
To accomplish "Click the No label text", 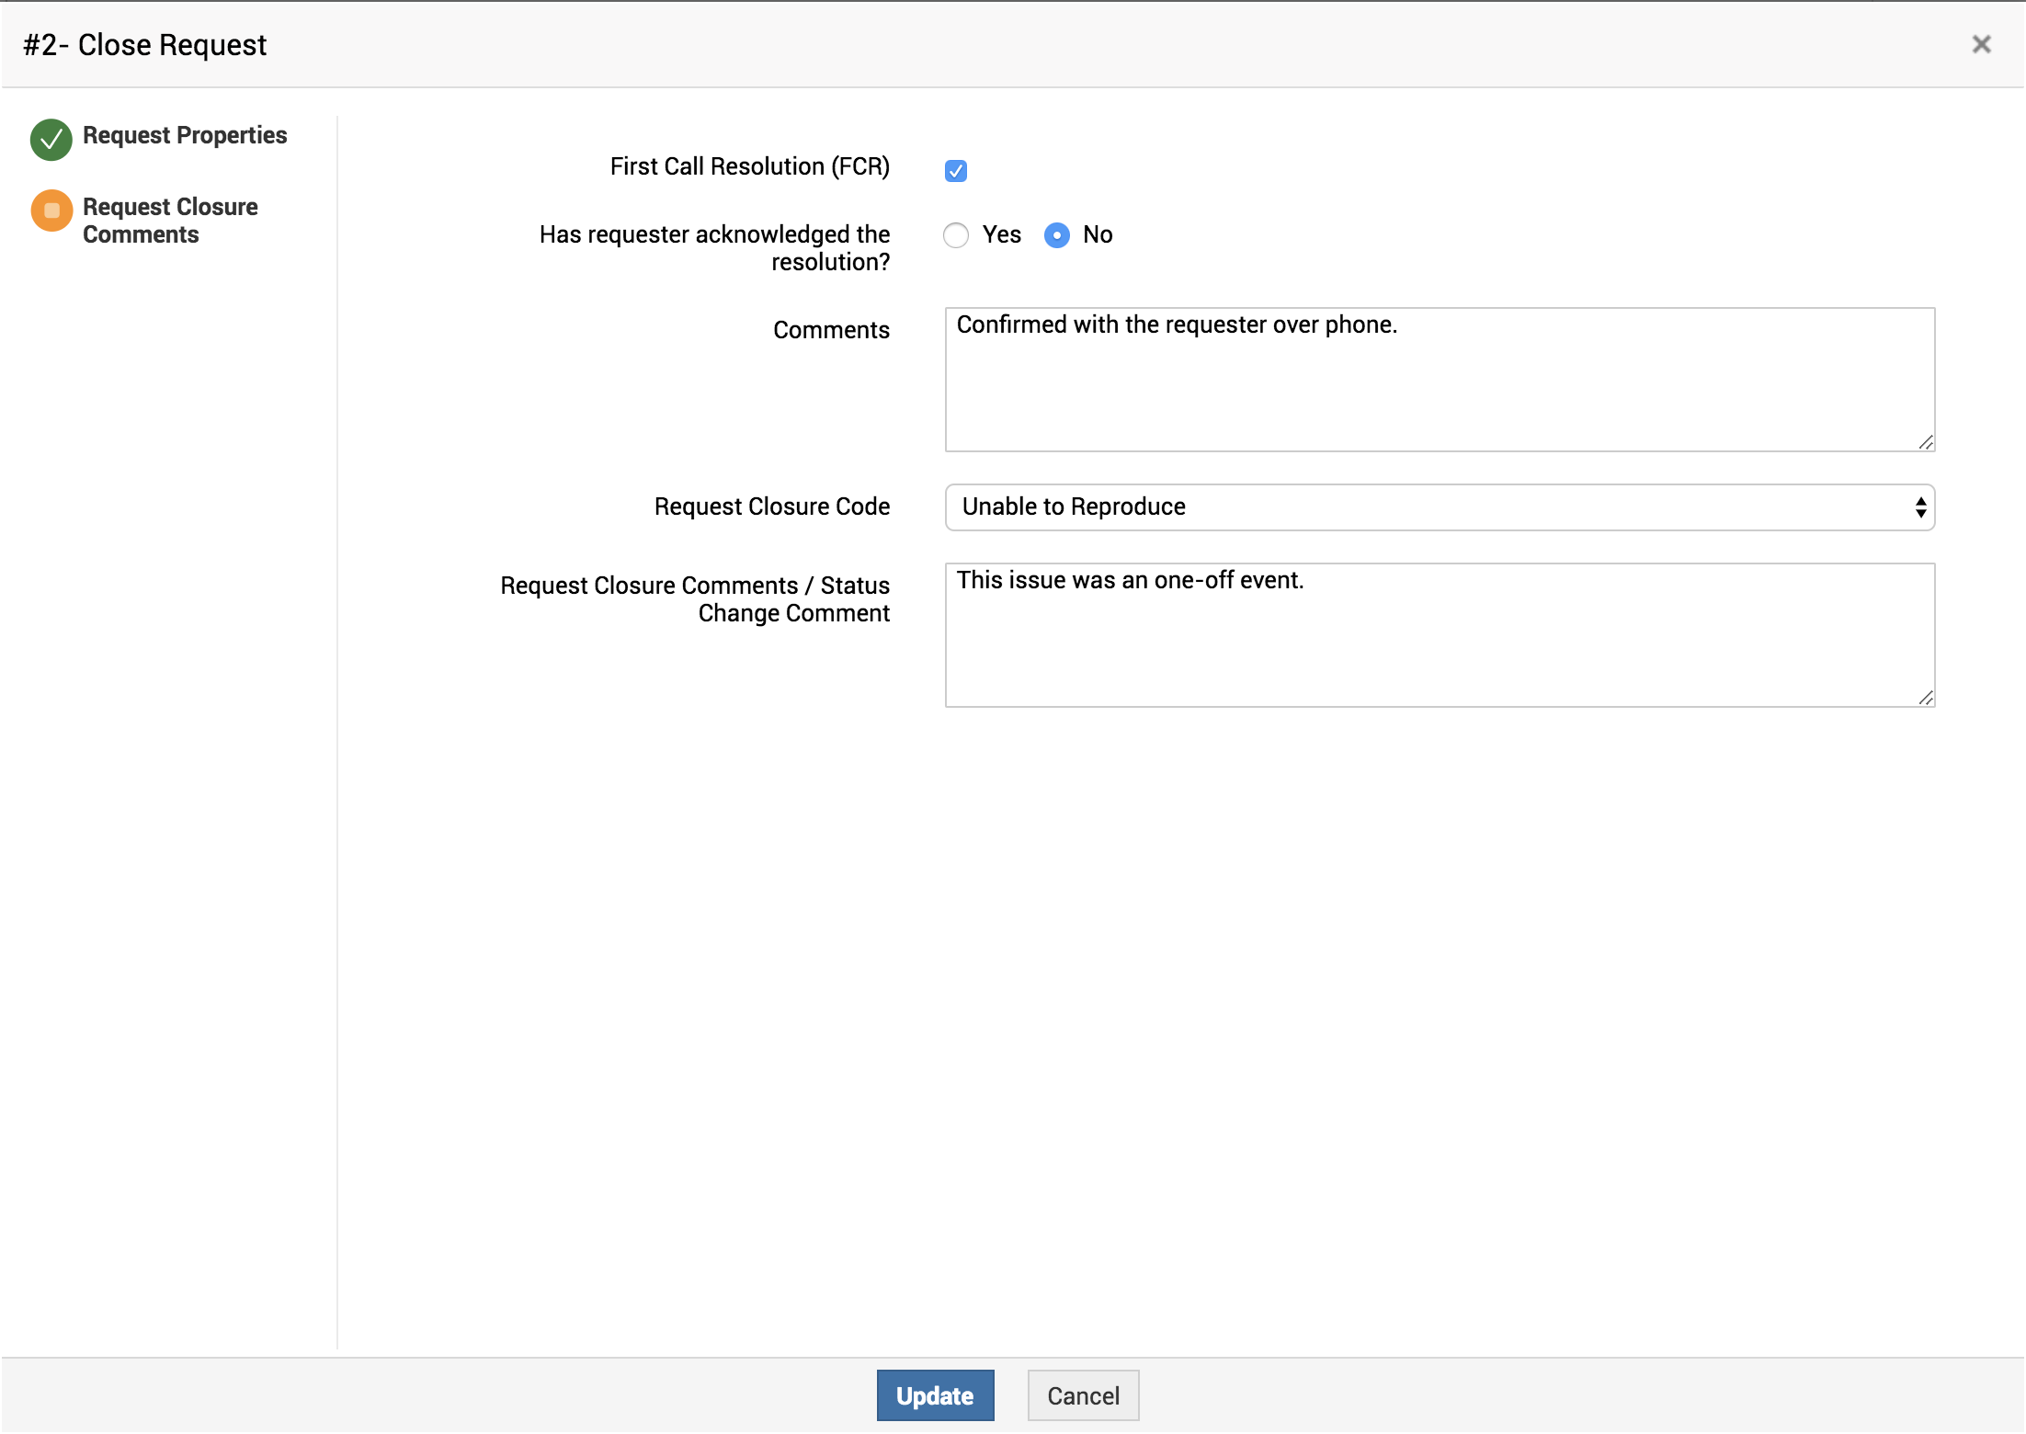I will (1098, 235).
